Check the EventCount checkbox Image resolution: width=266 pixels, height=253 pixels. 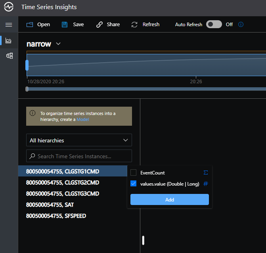click(133, 172)
